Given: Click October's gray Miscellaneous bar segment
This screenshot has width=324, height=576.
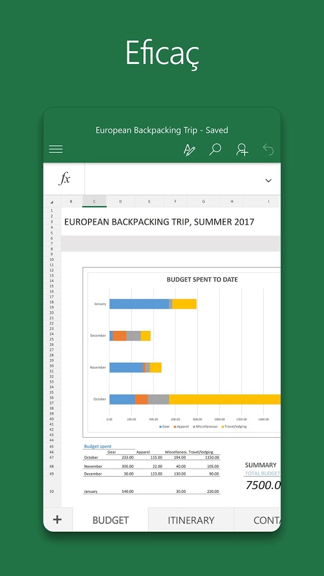Looking at the screenshot, I should point(158,399).
